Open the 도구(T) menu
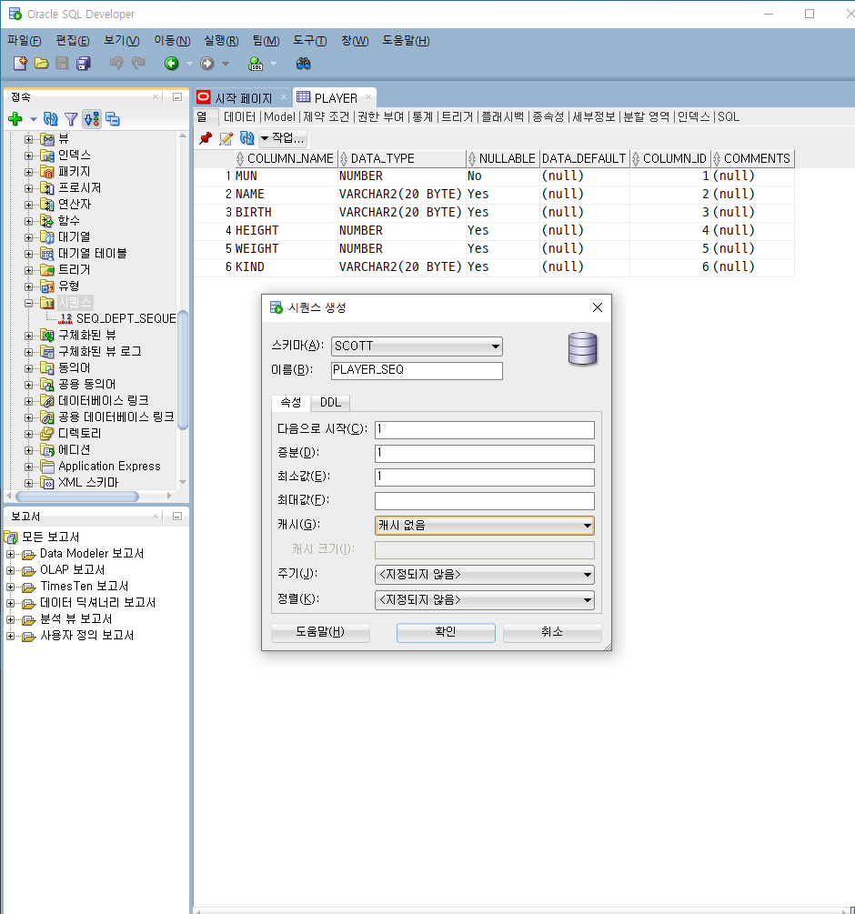855x914 pixels. pos(309,41)
